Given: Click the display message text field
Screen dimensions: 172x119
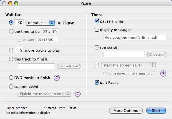Looking at the screenshot, I should click(135, 37).
